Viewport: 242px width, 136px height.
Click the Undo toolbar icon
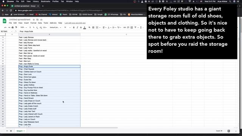[x=6, y=28]
